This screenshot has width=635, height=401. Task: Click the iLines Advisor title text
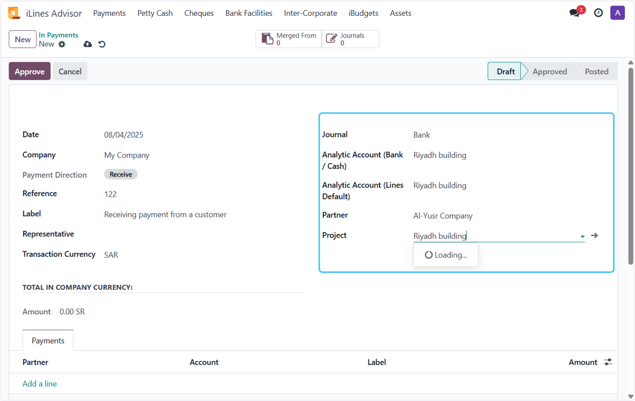click(x=54, y=13)
